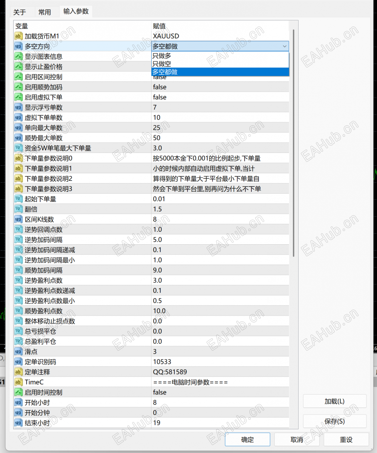The width and height of the screenshot is (377, 453).
Task: Click the string icon beside TimeC
Action: click(18, 382)
